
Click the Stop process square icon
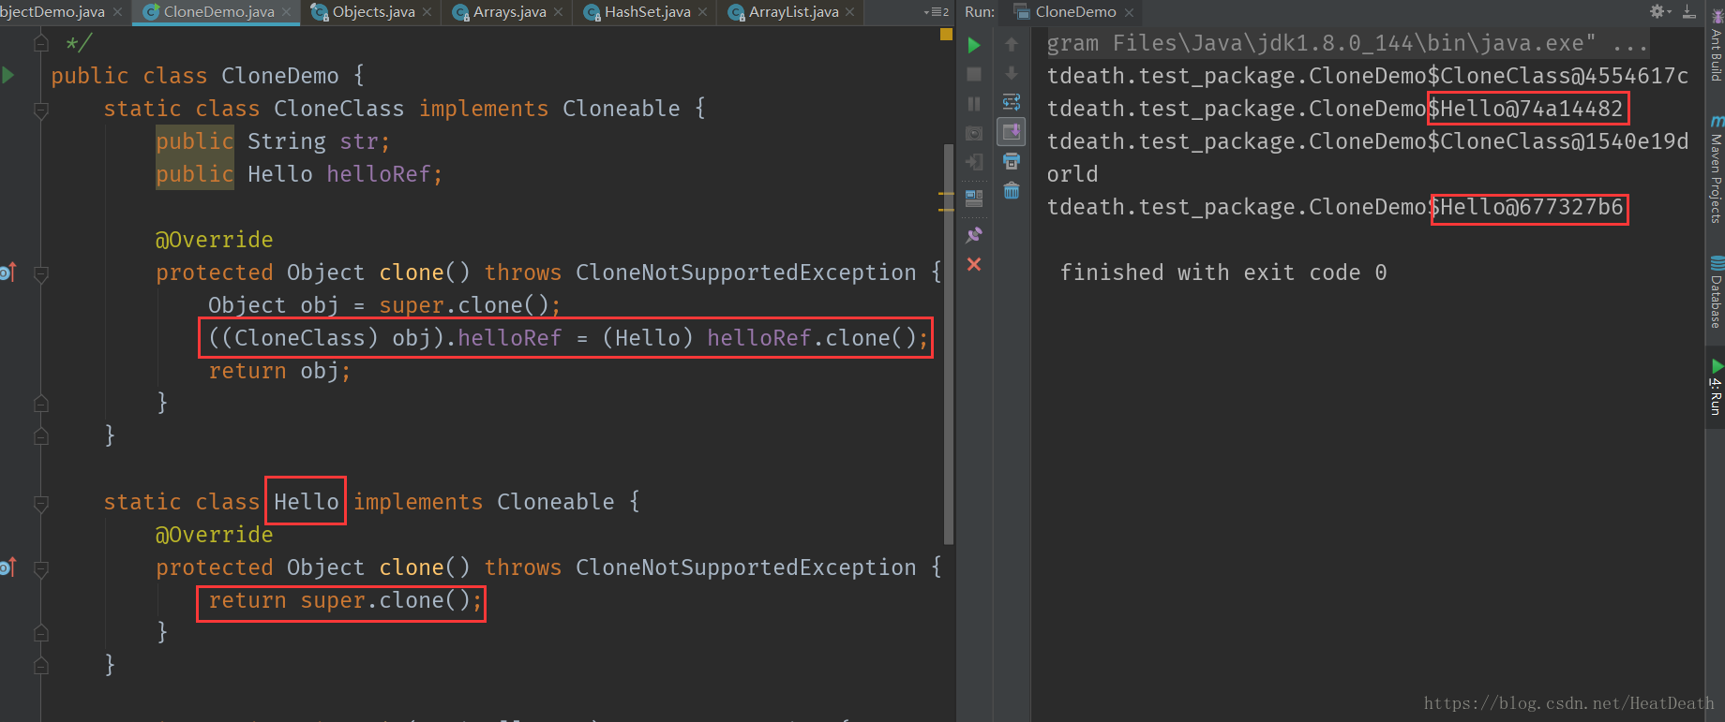point(974,74)
